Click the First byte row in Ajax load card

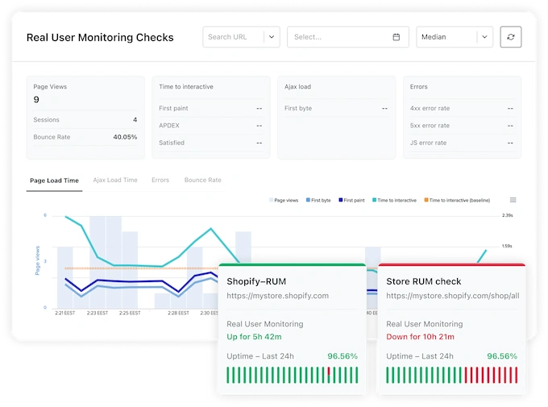coord(336,108)
